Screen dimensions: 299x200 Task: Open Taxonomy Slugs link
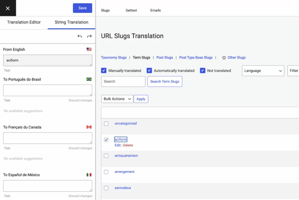114,58
